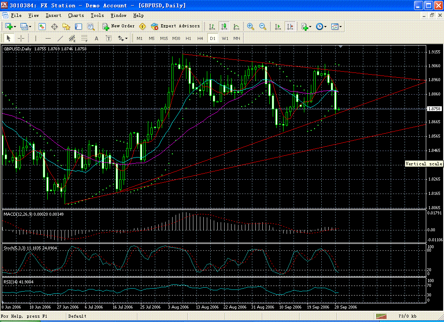Toggle chart shift from right edge
444x322 pixels.
pyautogui.click(x=290, y=26)
